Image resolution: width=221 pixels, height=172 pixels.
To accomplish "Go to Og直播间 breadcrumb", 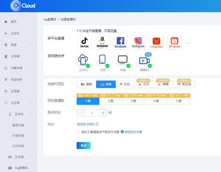I will coord(50,19).
